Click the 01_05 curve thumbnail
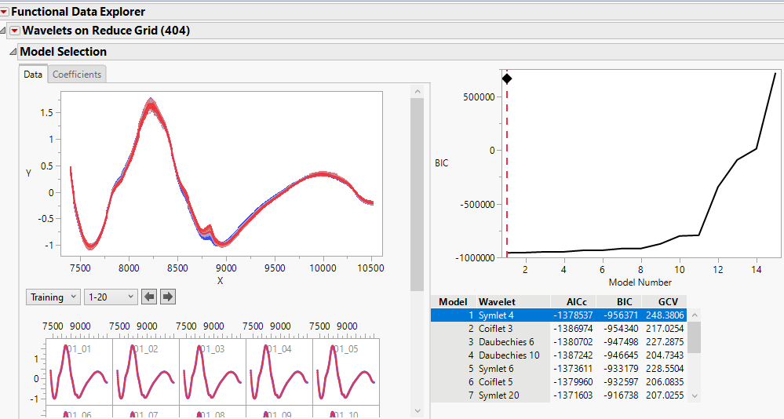Image resolution: width=784 pixels, height=419 pixels. (346, 372)
